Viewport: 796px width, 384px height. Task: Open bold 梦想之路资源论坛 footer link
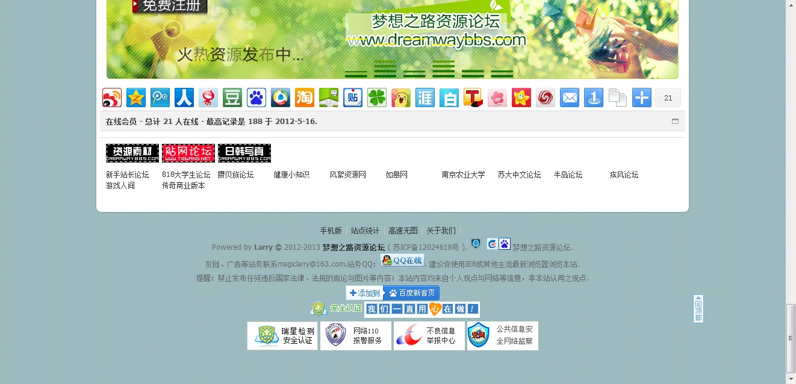pos(353,247)
